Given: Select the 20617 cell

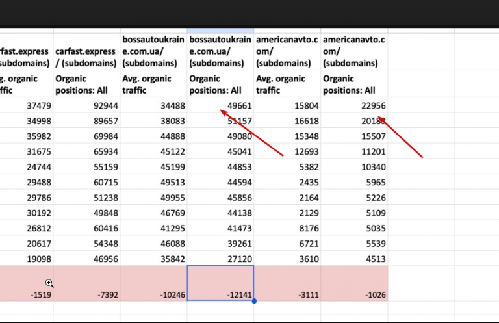Looking at the screenshot, I should 27,244.
